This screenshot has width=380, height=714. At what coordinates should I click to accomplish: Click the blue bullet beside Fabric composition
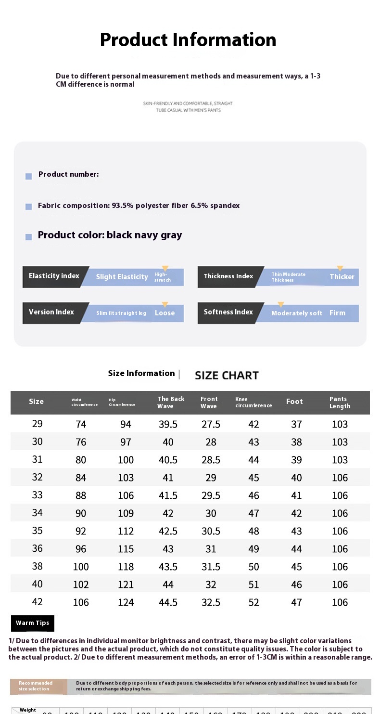(x=28, y=207)
